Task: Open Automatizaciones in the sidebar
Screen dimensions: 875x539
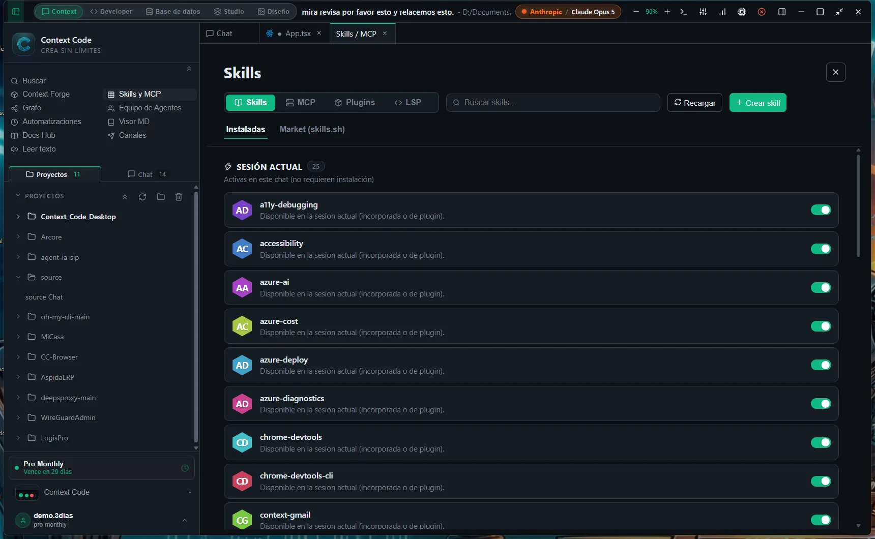Action: (46, 122)
